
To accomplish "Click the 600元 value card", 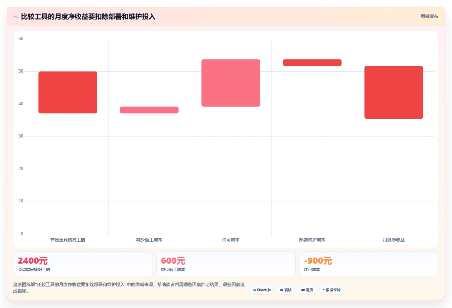I will tap(226, 264).
